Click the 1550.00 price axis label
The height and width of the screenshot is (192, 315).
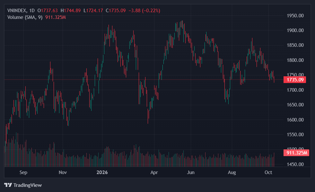[295, 135]
